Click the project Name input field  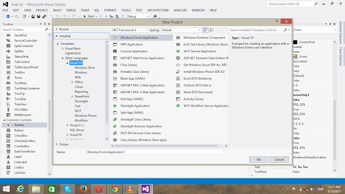point(155,152)
